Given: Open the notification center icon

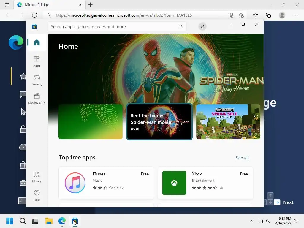Looking at the screenshot, I should (296, 221).
